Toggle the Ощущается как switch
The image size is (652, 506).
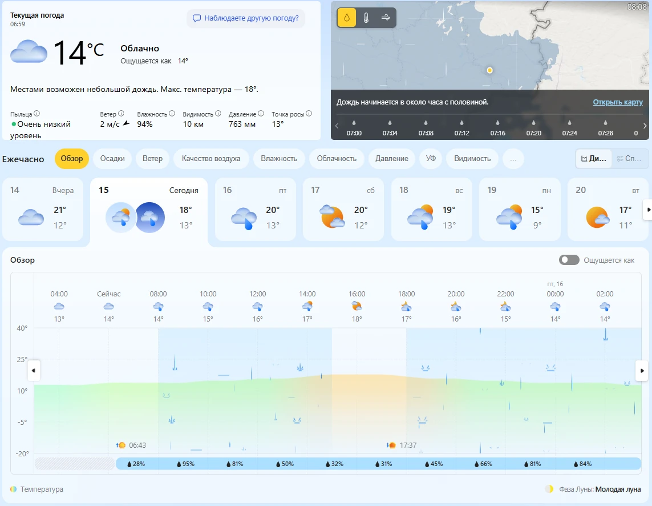tap(569, 260)
